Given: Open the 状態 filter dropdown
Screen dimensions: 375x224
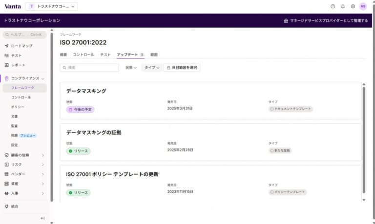Looking at the screenshot, I should coord(131,68).
